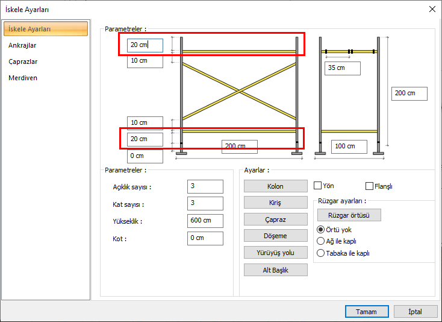Open the Ankrajlar section
Viewport: 442px width, 322px height.
pos(22,45)
